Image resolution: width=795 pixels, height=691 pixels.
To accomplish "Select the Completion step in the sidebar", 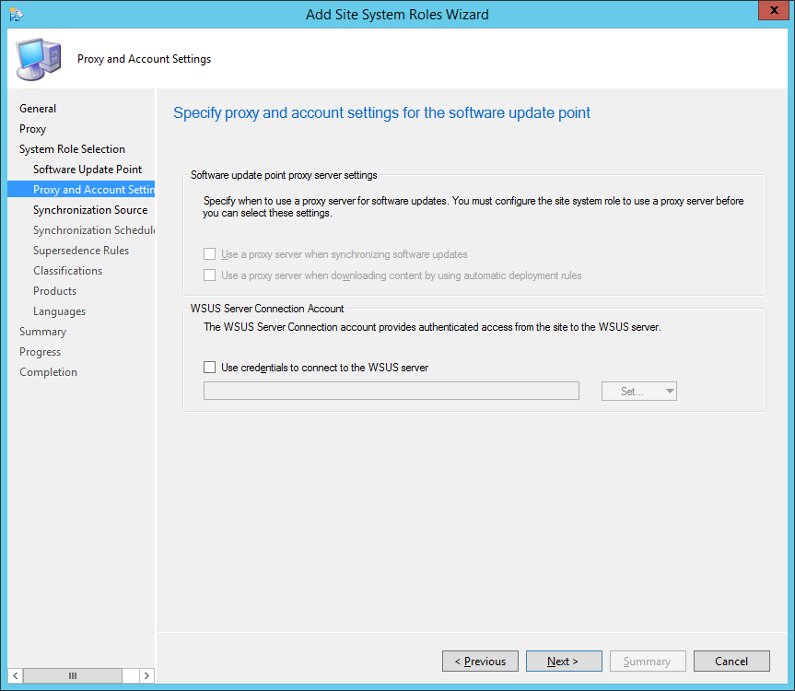I will pyautogui.click(x=48, y=372).
